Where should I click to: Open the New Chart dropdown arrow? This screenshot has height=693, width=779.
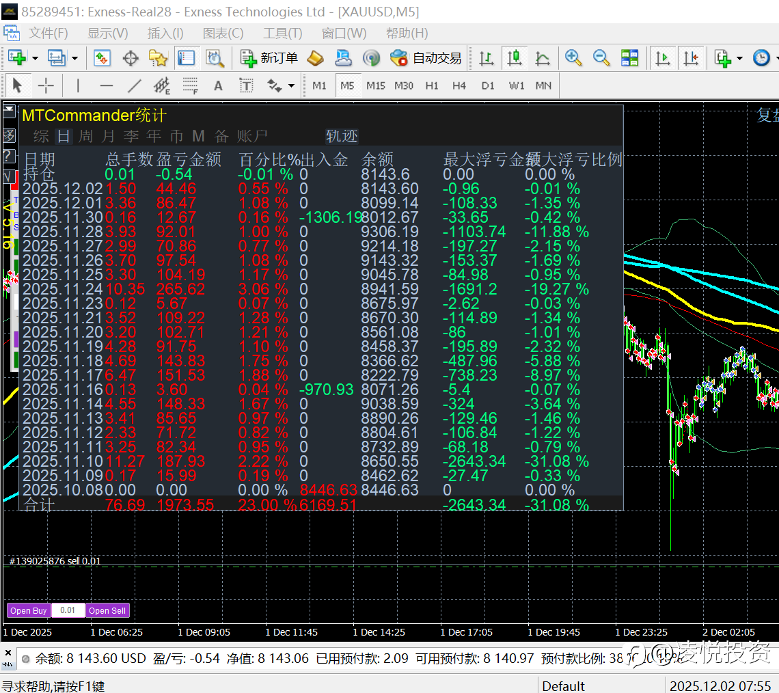click(36, 58)
